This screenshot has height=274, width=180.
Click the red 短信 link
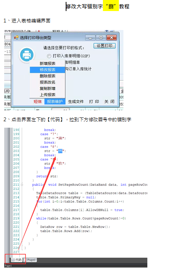click(38, 101)
